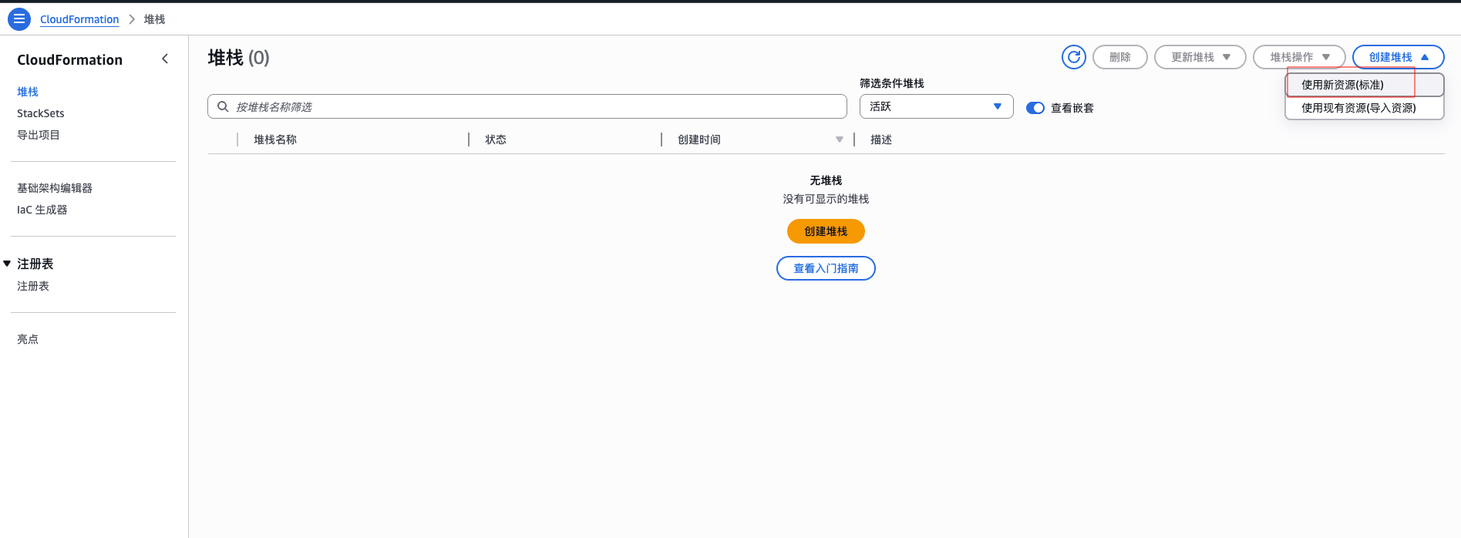Collapse the 创建堆栈 dropdown at top right
Image resolution: width=1461 pixels, height=538 pixels.
point(1398,57)
